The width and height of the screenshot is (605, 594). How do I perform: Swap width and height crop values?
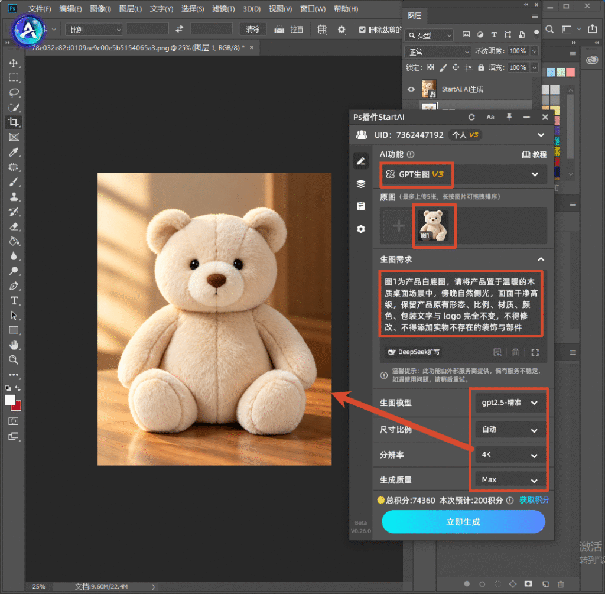pyautogui.click(x=180, y=29)
